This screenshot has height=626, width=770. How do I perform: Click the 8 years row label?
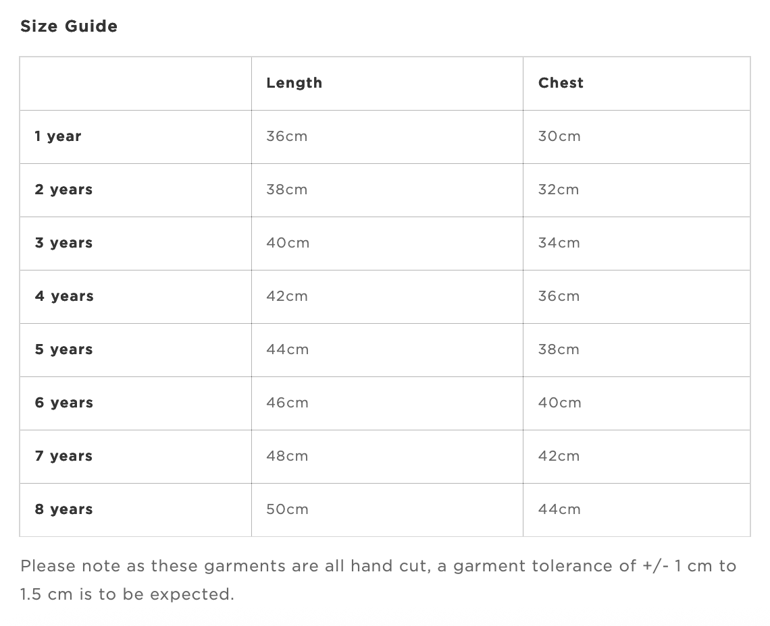coord(64,510)
